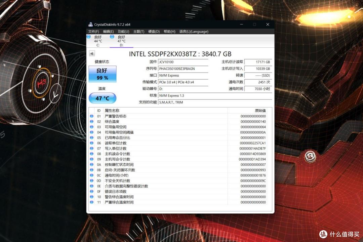
Task: Click the interface field NVM Express
Action: point(183,75)
